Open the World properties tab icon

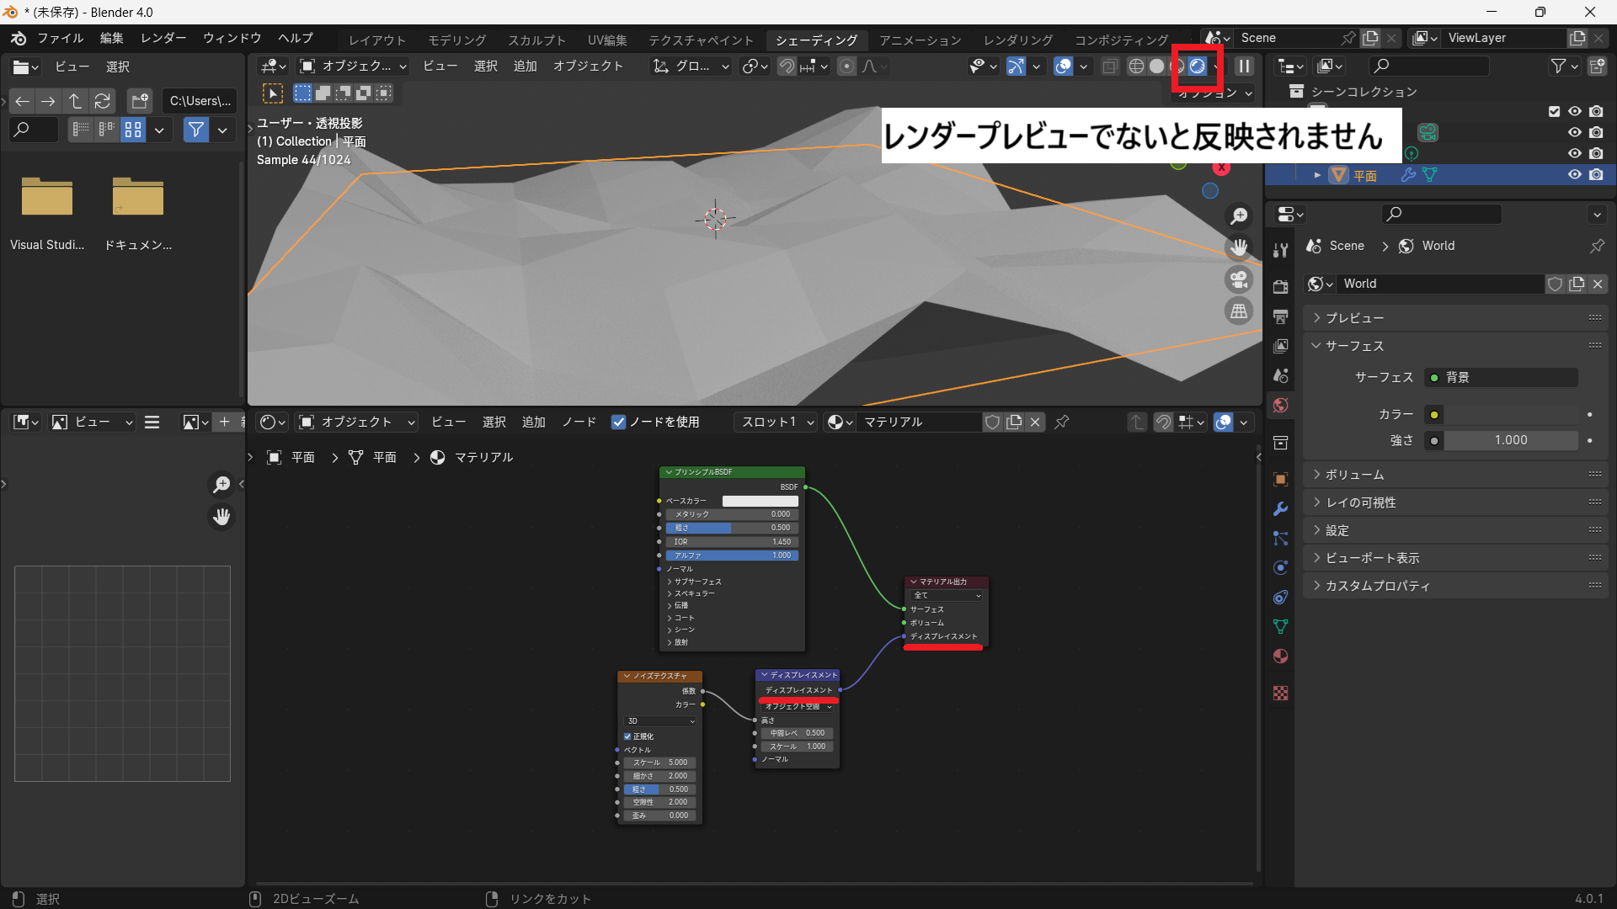pos(1281,406)
